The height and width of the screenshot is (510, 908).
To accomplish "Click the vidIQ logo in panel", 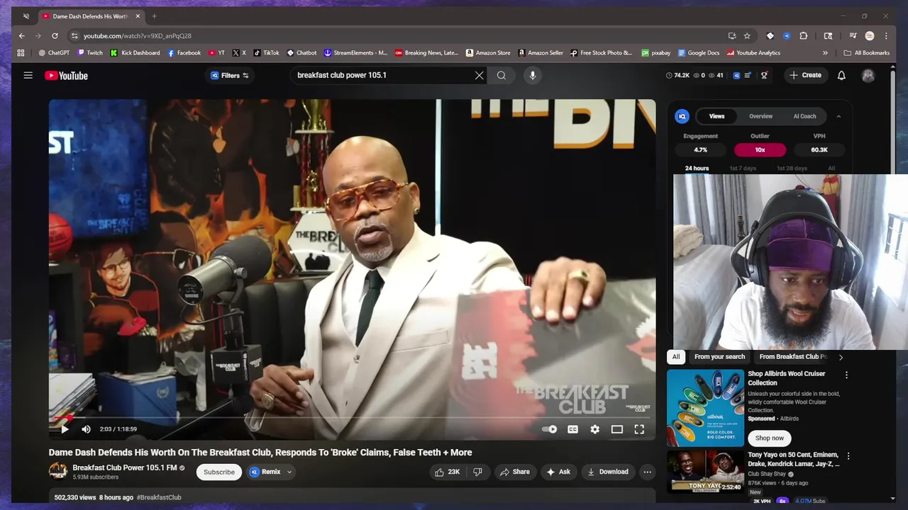I will click(682, 116).
